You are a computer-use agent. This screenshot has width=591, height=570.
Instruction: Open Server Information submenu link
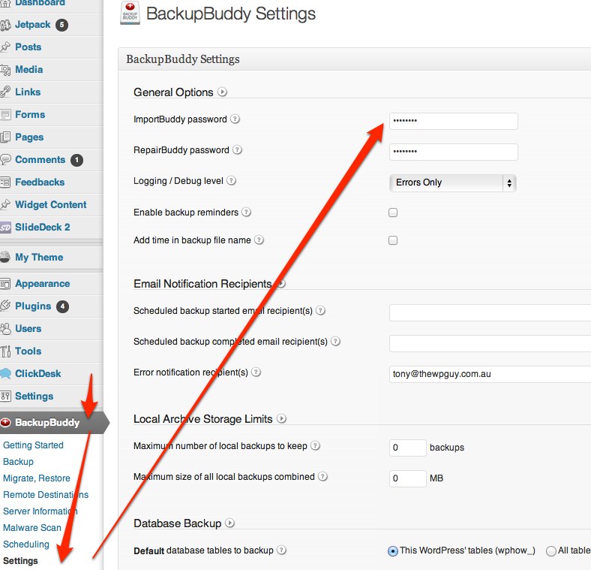pos(40,511)
